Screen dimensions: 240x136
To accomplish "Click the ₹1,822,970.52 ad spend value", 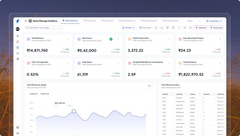I will click(x=191, y=75).
